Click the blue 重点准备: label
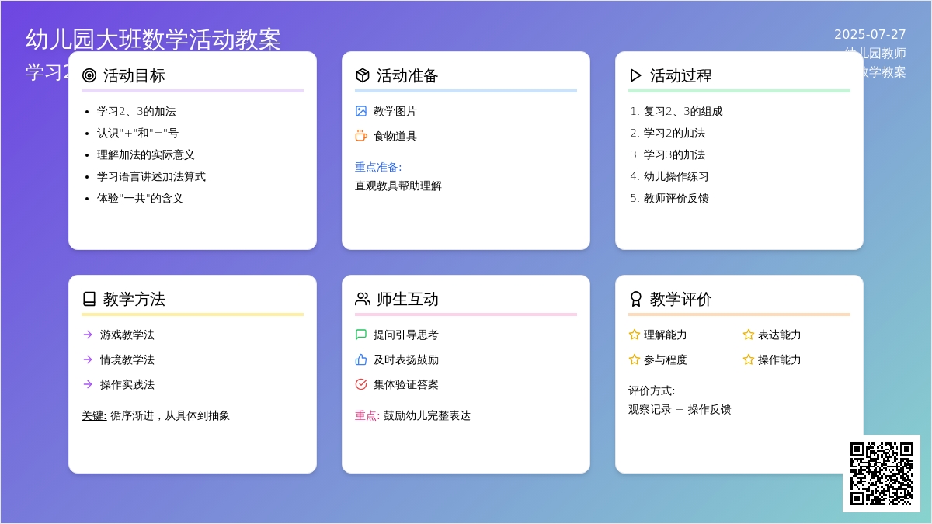 point(378,167)
